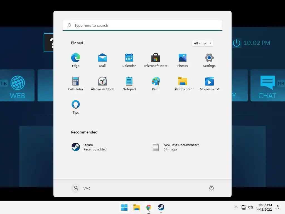Open the VM6 user account menu
The image size is (285, 214).
pos(81,188)
